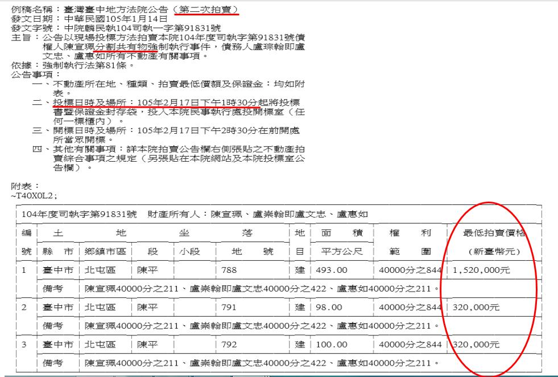Click the 附表 label above the table
This screenshot has height=377, width=558.
coord(14,186)
